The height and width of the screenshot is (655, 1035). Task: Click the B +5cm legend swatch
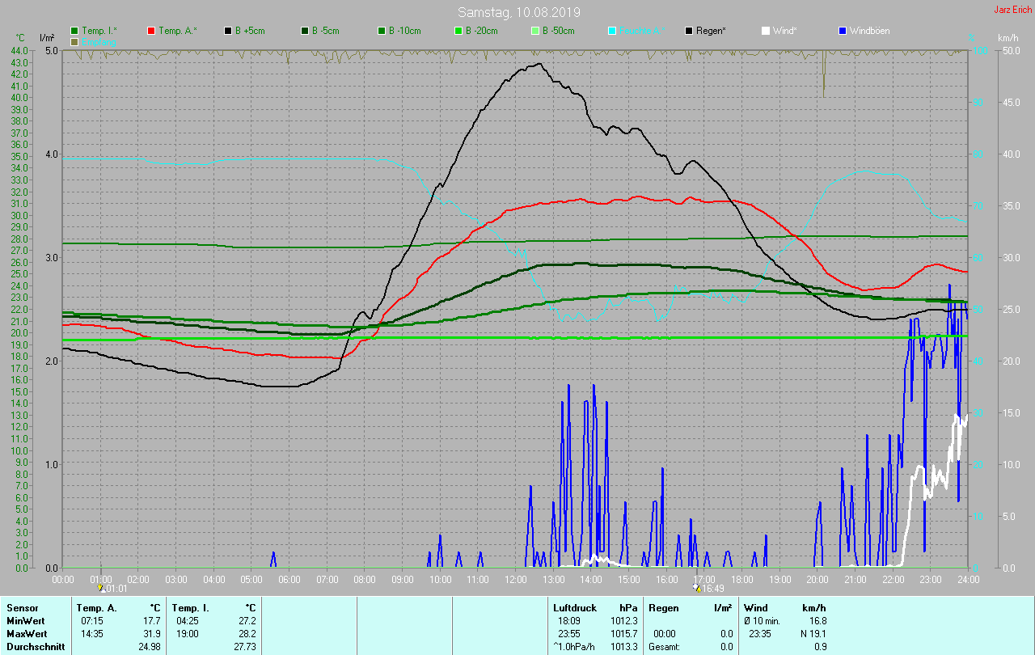(x=228, y=31)
